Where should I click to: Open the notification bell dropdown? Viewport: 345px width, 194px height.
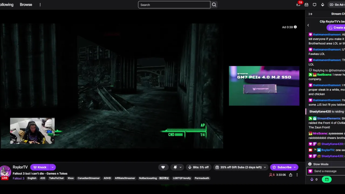point(177,167)
